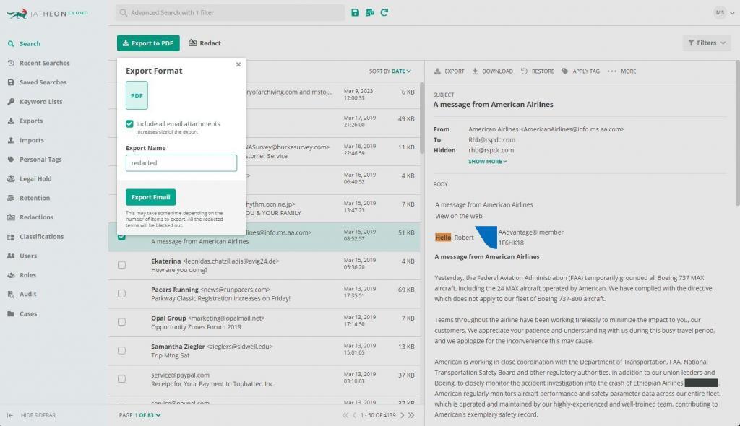Screen dimensions: 740x426
Task: Click the refresh search icon
Action: 384,13
